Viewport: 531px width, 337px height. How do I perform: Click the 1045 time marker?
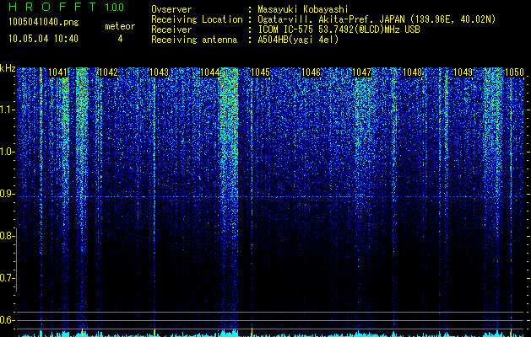260,72
